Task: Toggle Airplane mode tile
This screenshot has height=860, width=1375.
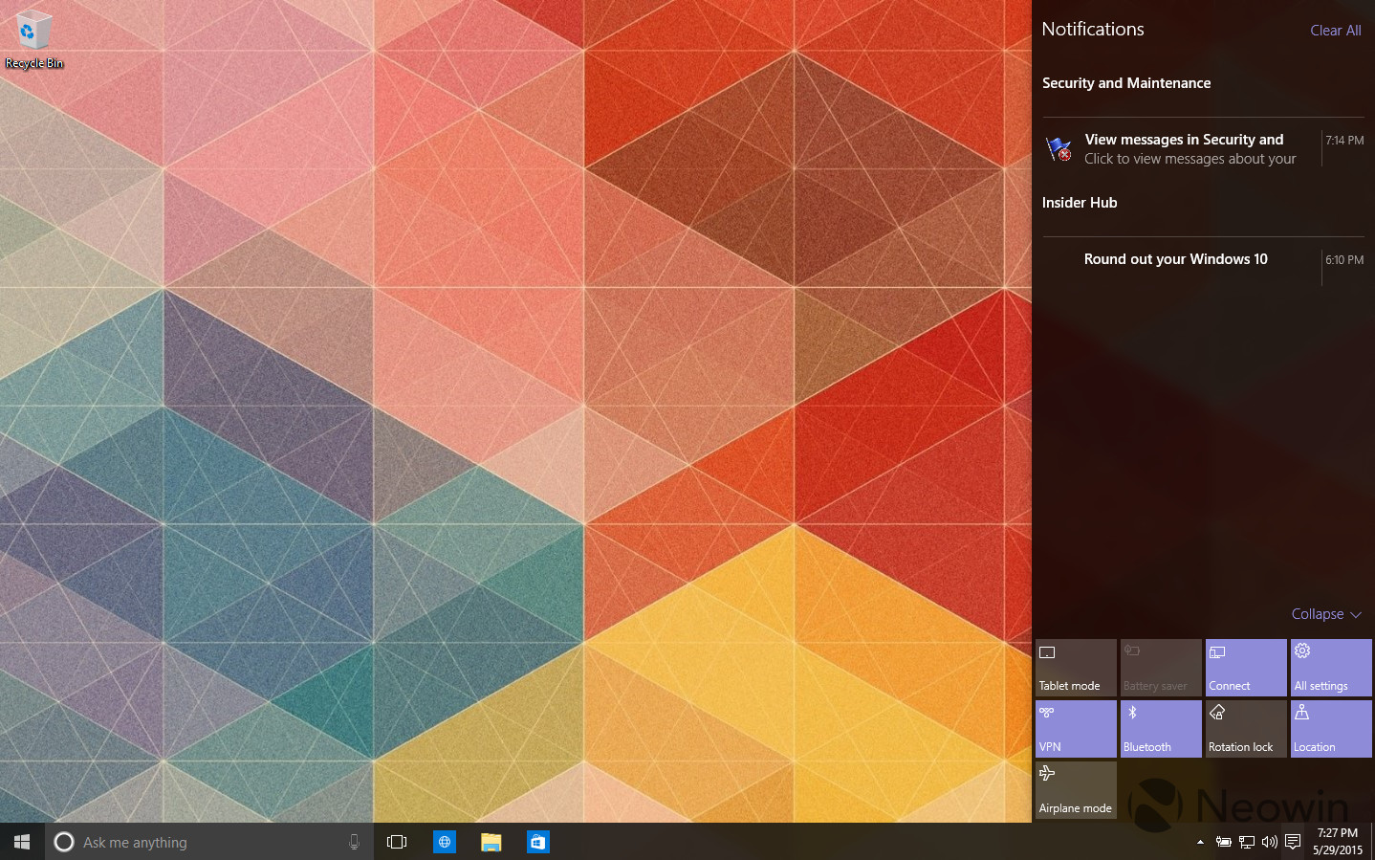Action: coord(1076,790)
